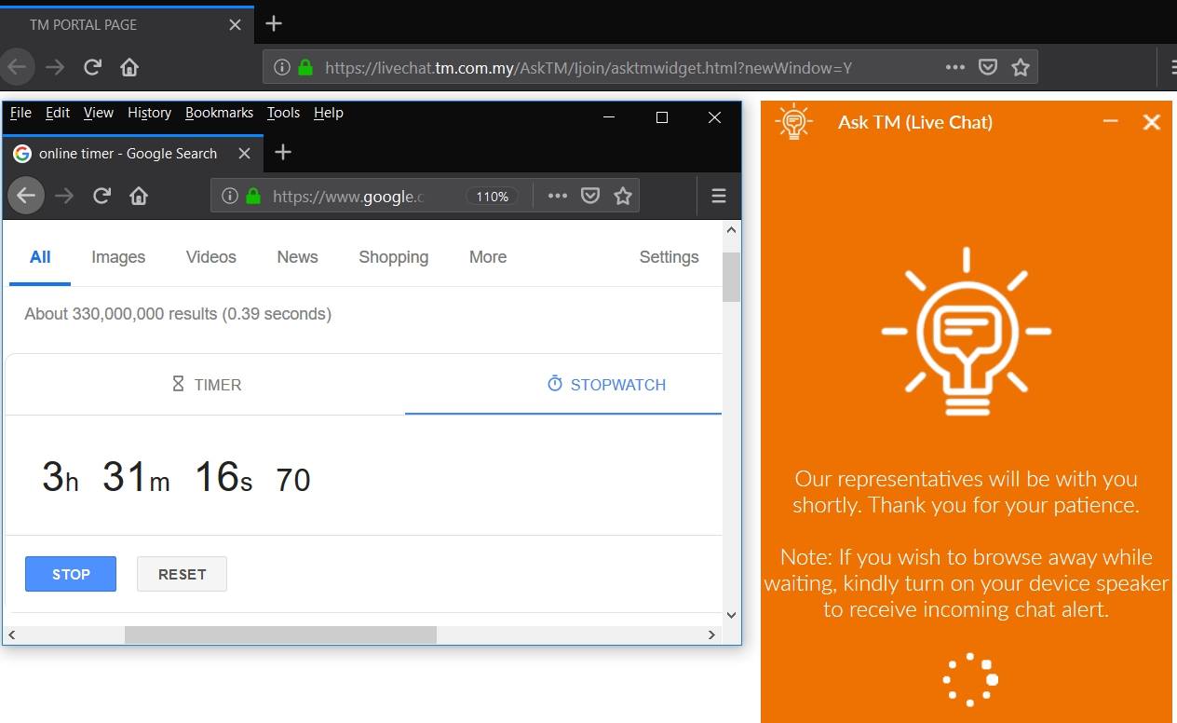Open page actions menu in livechat address bar
This screenshot has height=723, width=1177.
coord(954,67)
